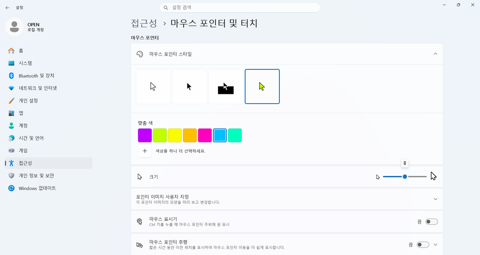Click 접근성 in the breadcrumb
This screenshot has width=480, height=255.
point(144,23)
